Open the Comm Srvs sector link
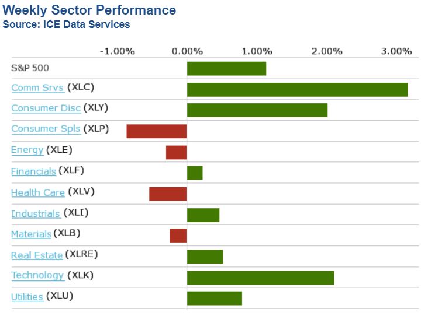This screenshot has height=316, width=428. point(37,87)
